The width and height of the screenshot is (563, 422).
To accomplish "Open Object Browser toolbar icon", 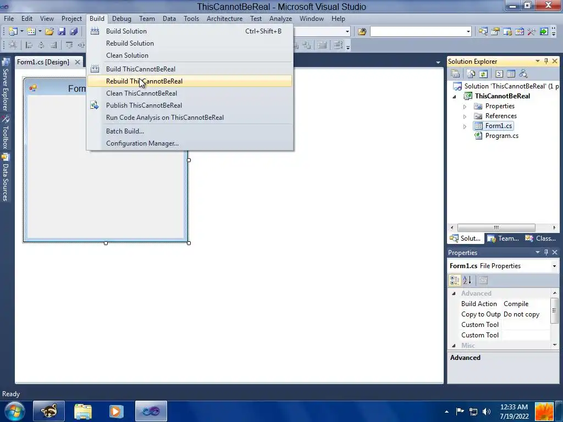I will click(x=520, y=31).
